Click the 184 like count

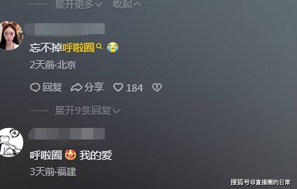click(134, 88)
